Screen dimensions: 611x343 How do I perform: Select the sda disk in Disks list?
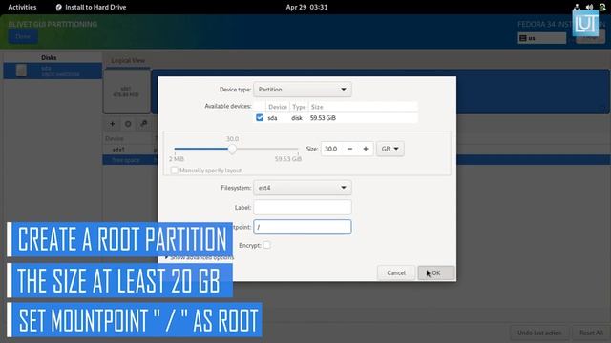(53, 71)
